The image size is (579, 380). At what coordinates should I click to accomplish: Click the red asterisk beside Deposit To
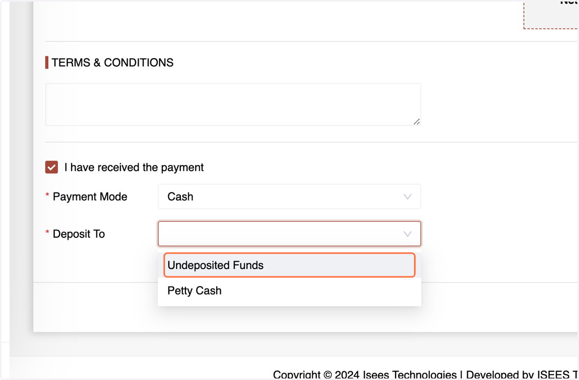[x=47, y=233]
